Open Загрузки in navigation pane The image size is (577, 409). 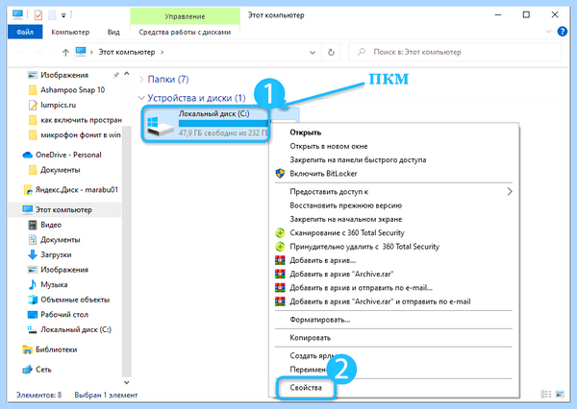(56, 254)
